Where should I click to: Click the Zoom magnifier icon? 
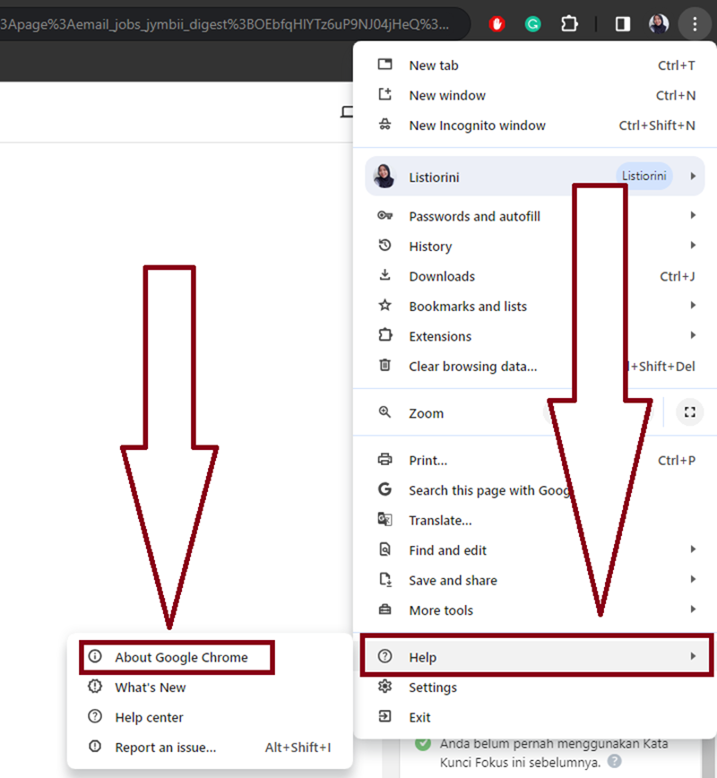tap(385, 411)
